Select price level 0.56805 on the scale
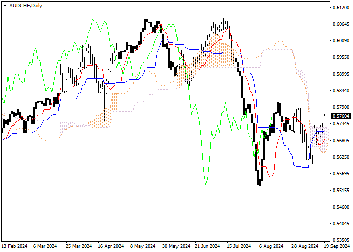The image size is (353, 252). 341,141
